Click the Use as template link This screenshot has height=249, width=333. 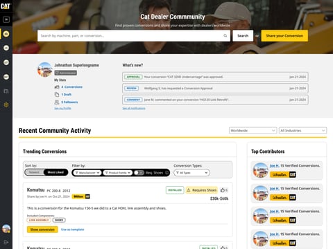pos(72,230)
